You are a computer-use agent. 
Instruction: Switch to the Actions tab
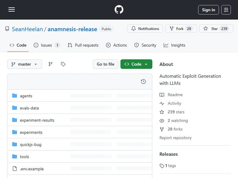click(x=117, y=45)
